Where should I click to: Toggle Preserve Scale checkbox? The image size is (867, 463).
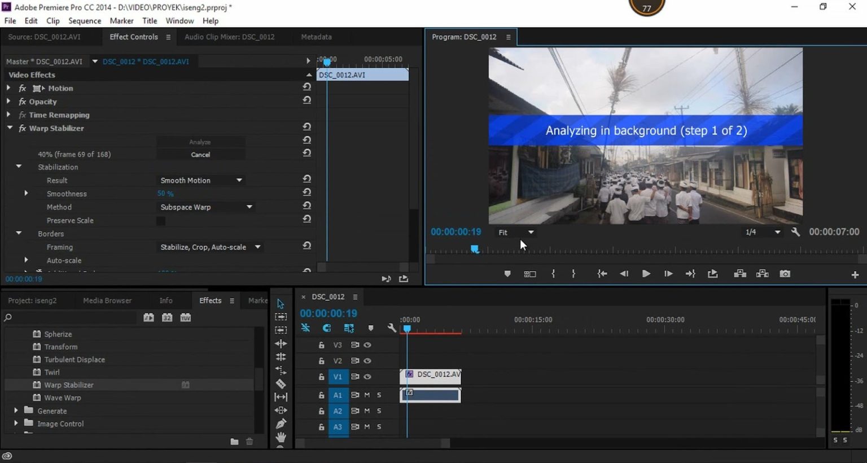pyautogui.click(x=161, y=221)
